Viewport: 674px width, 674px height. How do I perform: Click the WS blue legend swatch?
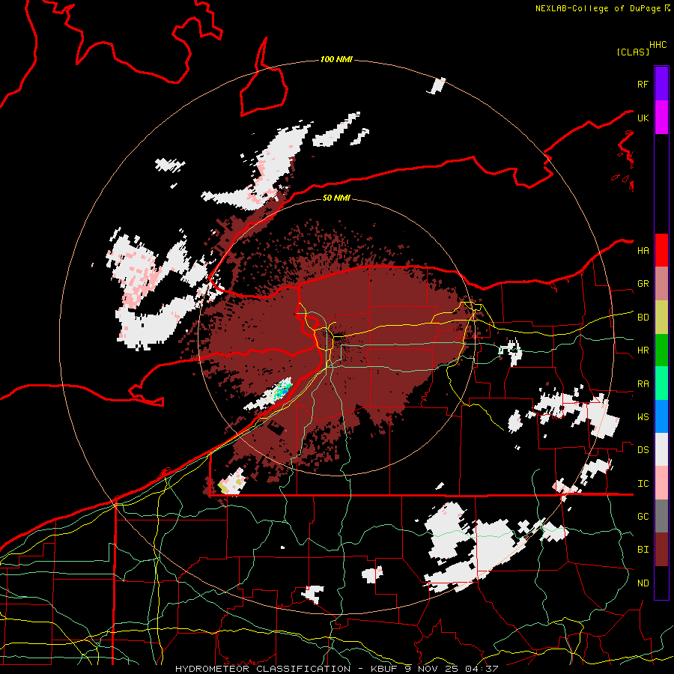661,416
